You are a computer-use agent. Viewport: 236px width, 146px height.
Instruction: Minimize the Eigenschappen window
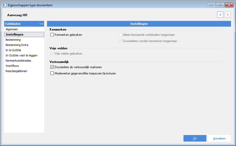coord(211,5)
